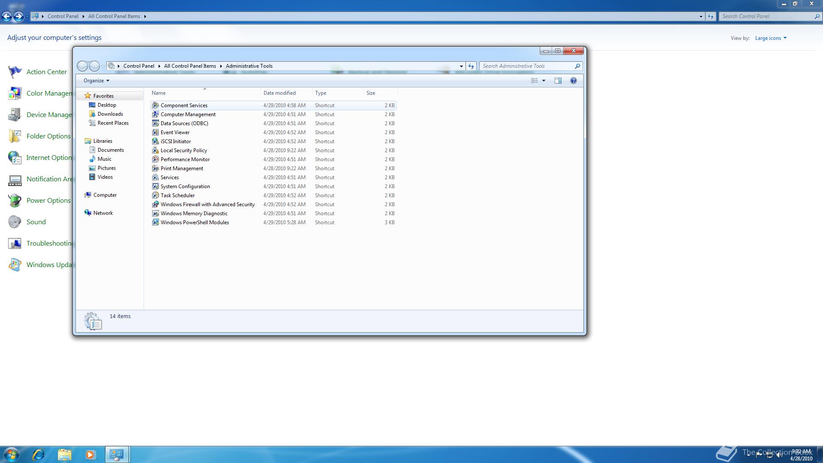Select the Performance Monitor icon
The width and height of the screenshot is (823, 463).
coord(155,159)
